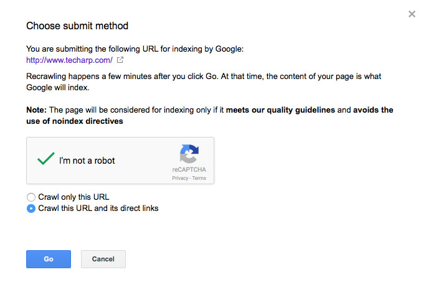The width and height of the screenshot is (426, 290).
Task: Close the dialog with the X icon
Action: (x=412, y=14)
